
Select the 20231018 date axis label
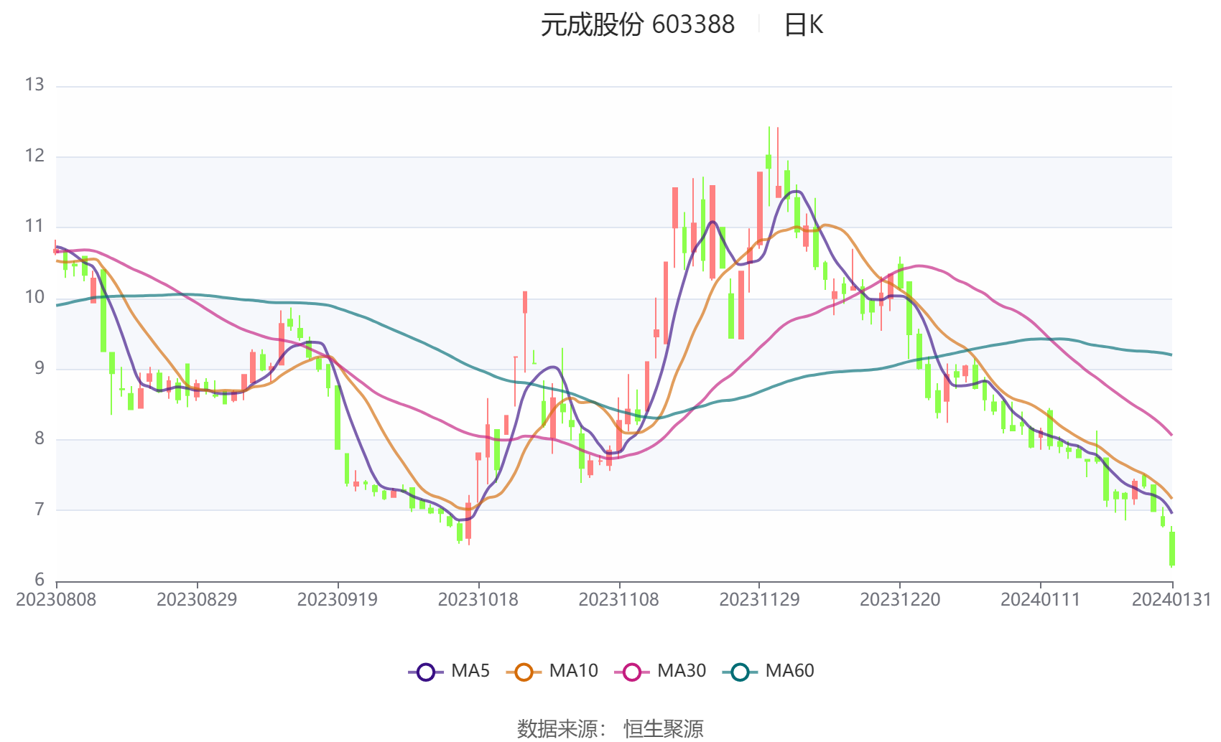point(478,600)
